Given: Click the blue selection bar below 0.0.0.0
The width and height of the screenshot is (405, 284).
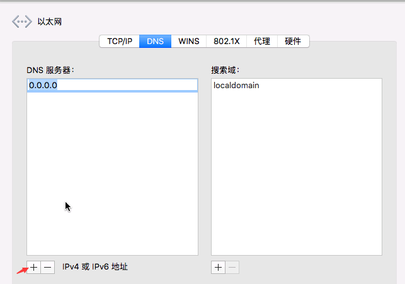Looking at the screenshot, I should coord(112,91).
